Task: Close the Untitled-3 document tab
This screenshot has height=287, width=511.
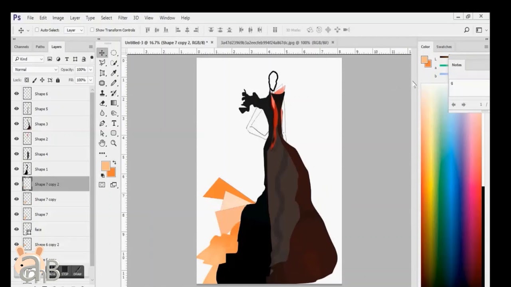Action: [x=212, y=42]
